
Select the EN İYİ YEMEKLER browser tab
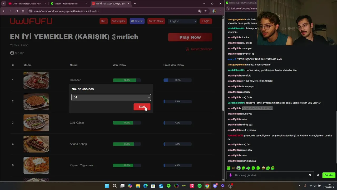111,4
